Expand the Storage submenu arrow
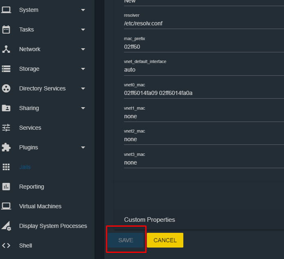Screen dimensions: 284x259 [x=83, y=69]
